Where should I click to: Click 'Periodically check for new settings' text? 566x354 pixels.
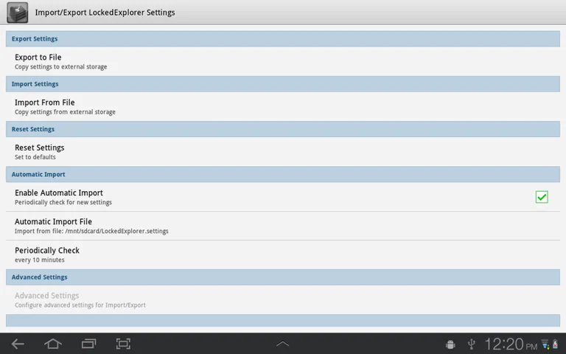63,202
